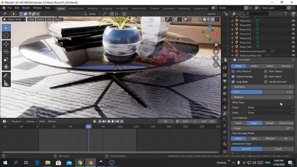Open the Object Mode dropdown
The image size is (297, 167).
pyautogui.click(x=14, y=19)
